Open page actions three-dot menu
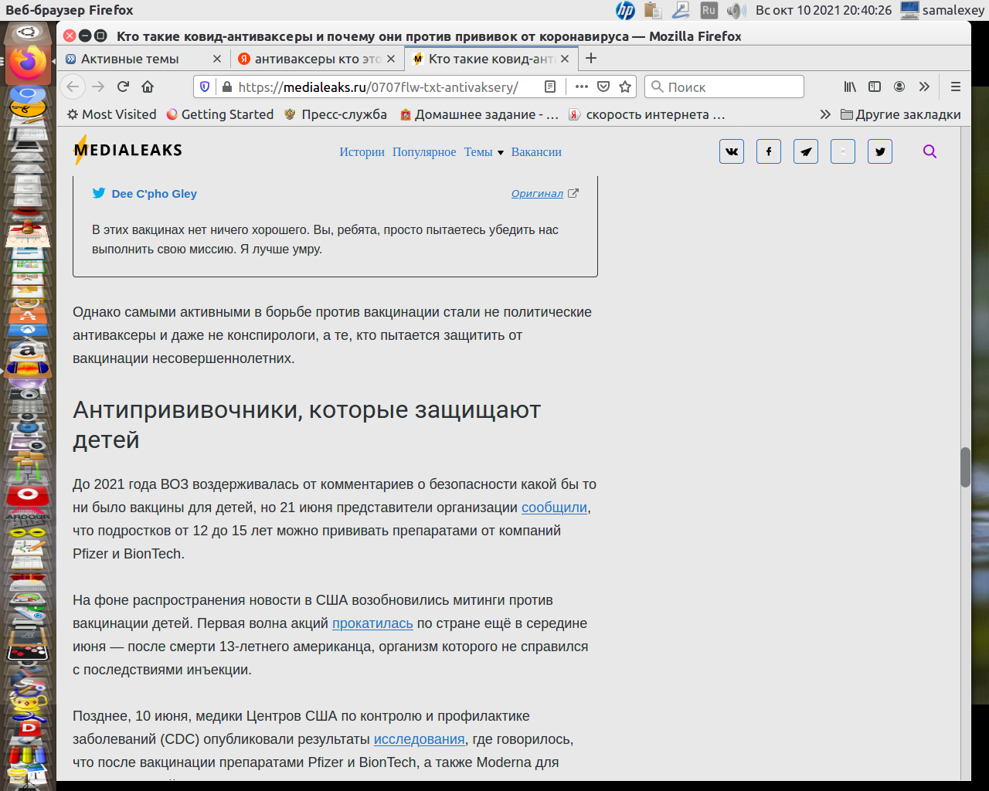The width and height of the screenshot is (989, 791). (x=582, y=87)
